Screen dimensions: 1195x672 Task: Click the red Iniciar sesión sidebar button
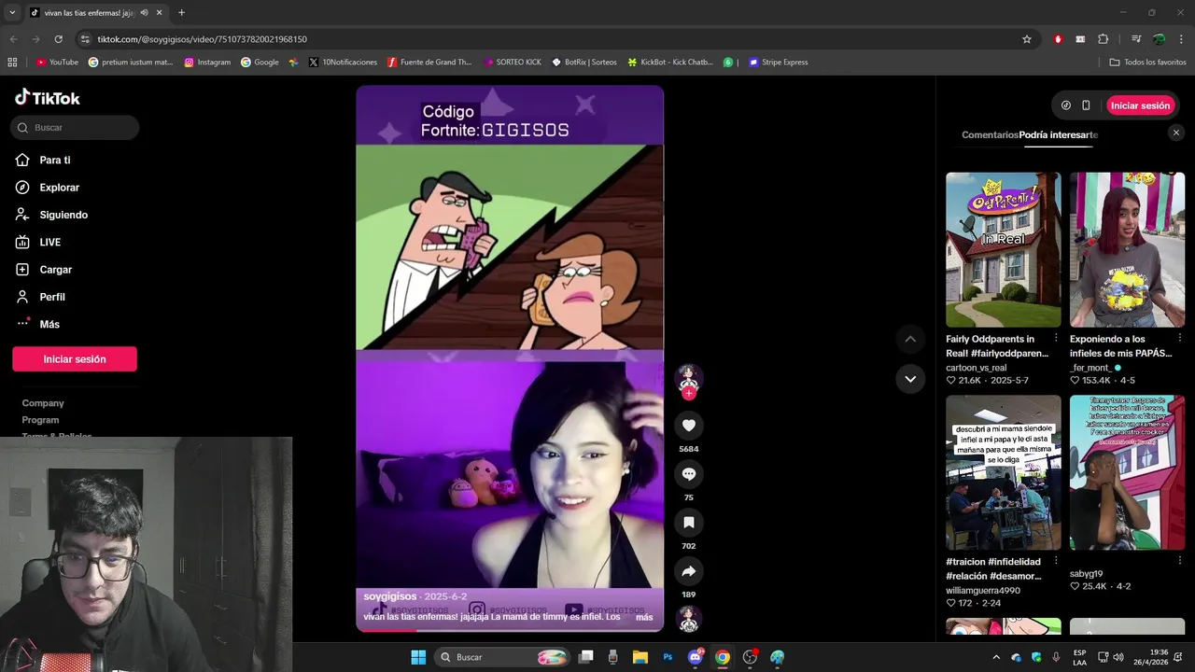[x=75, y=359]
